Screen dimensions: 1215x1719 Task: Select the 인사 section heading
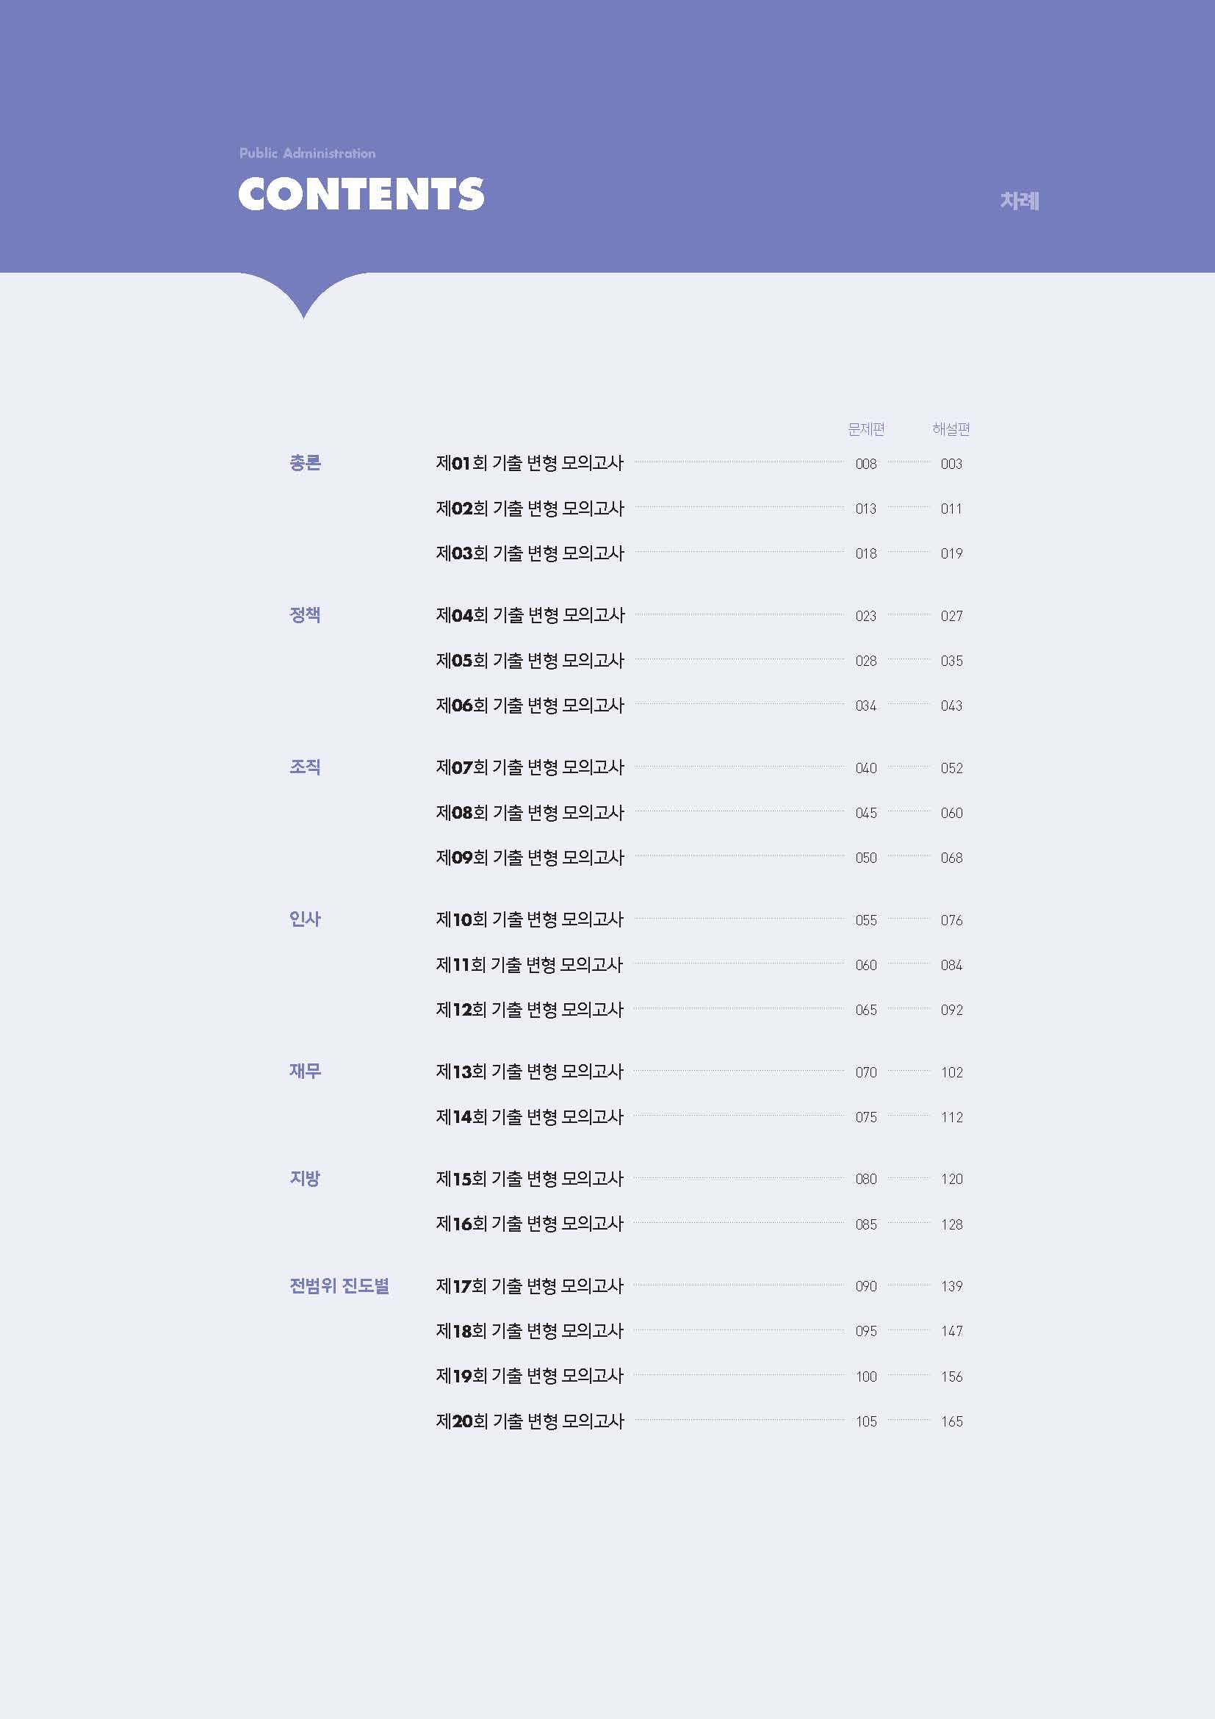306,919
